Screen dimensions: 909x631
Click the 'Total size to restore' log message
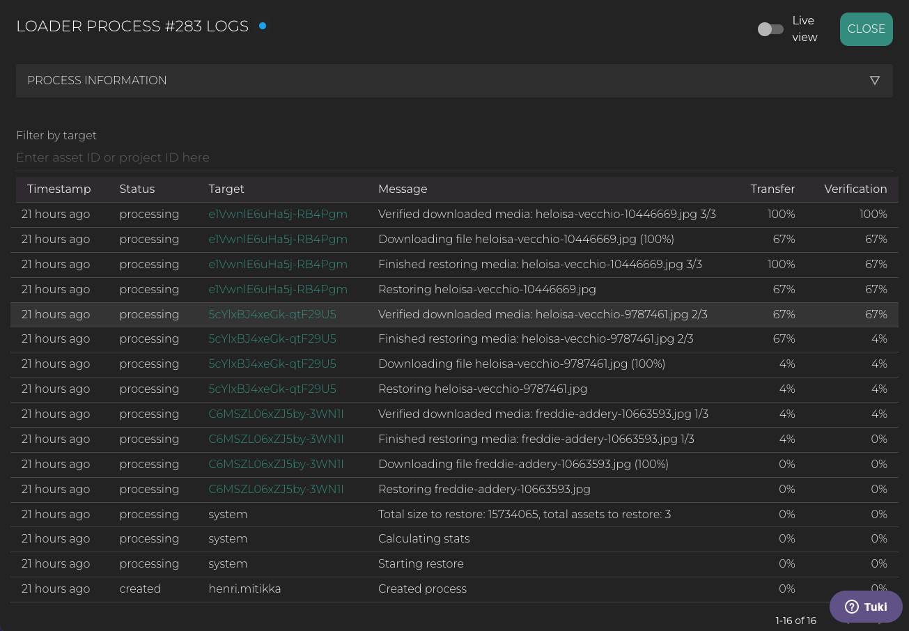(x=524, y=514)
